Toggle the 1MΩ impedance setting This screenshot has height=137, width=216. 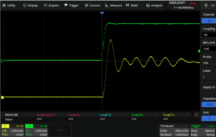coord(209,105)
